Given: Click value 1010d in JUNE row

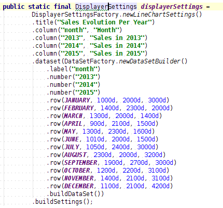Looking at the screenshot, I should tap(95, 139).
